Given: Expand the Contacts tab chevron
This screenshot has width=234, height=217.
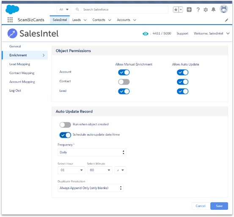Looking at the screenshot, I should tap(110, 20).
